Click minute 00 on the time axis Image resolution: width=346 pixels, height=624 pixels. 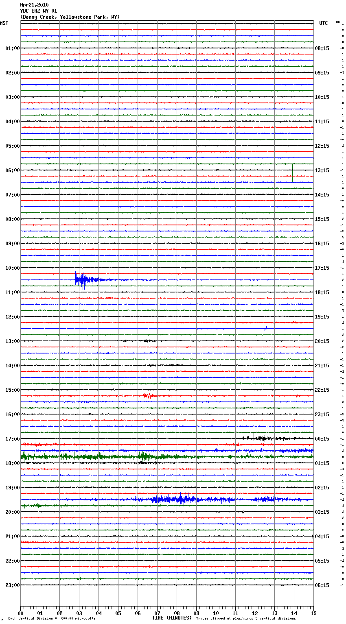pos(20,613)
